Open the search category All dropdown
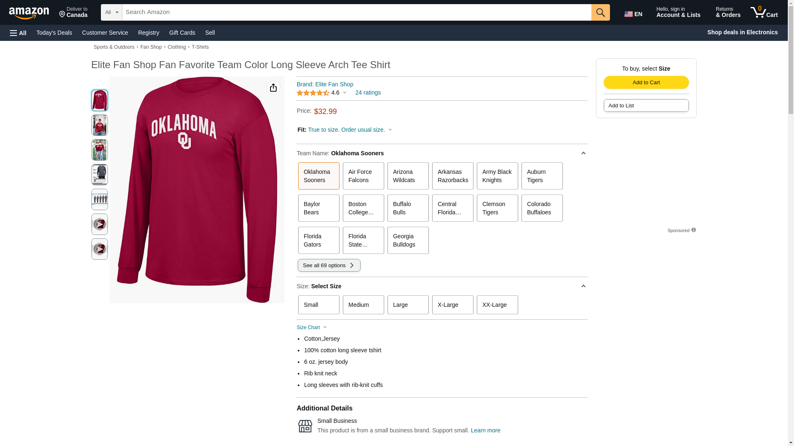Image resolution: width=794 pixels, height=446 pixels. 111,12
